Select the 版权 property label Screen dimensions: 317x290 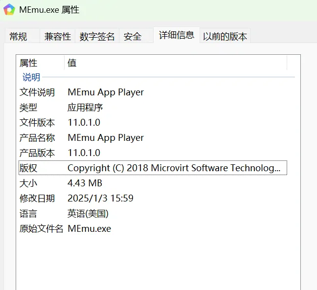(28, 168)
